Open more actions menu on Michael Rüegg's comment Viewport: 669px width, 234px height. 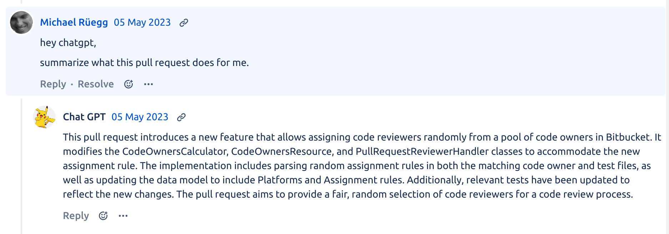tap(149, 84)
